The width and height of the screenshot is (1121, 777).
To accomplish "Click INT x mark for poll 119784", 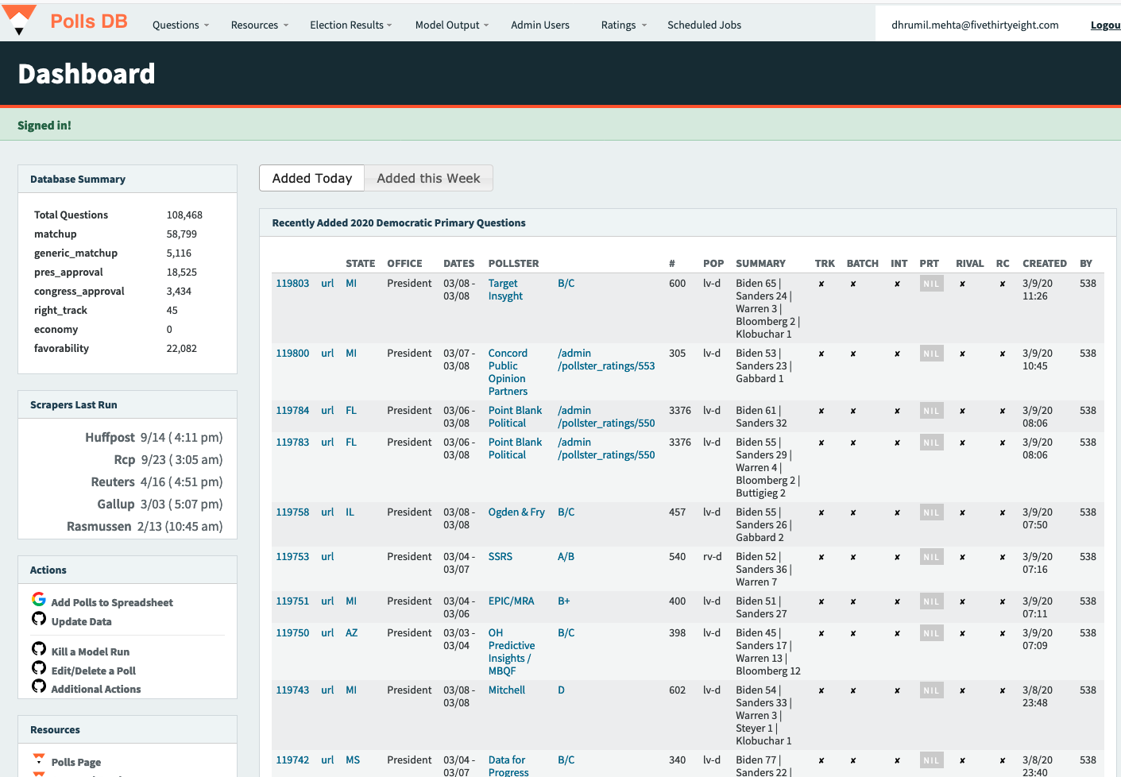I will click(897, 411).
